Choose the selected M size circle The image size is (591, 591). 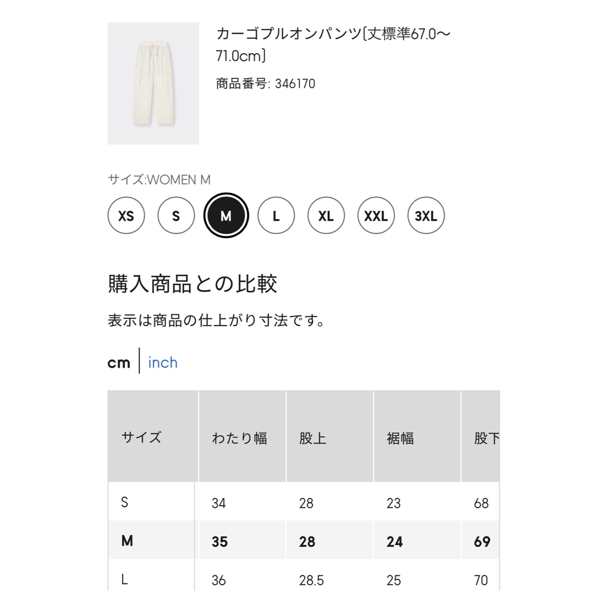click(226, 216)
